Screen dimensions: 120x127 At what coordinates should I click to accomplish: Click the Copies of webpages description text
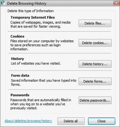coord(40,24)
